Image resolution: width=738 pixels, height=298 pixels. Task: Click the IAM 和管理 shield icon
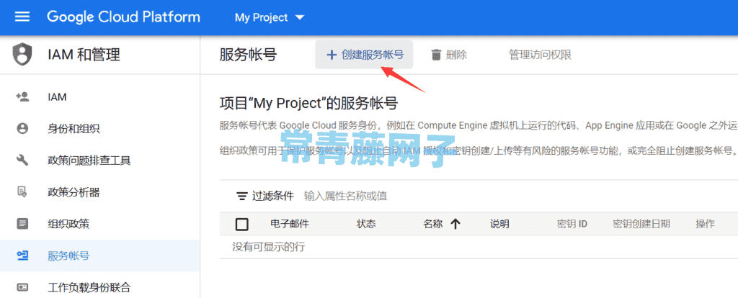pyautogui.click(x=22, y=55)
